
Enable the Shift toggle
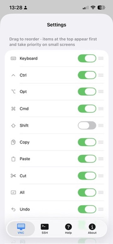click(x=87, y=125)
